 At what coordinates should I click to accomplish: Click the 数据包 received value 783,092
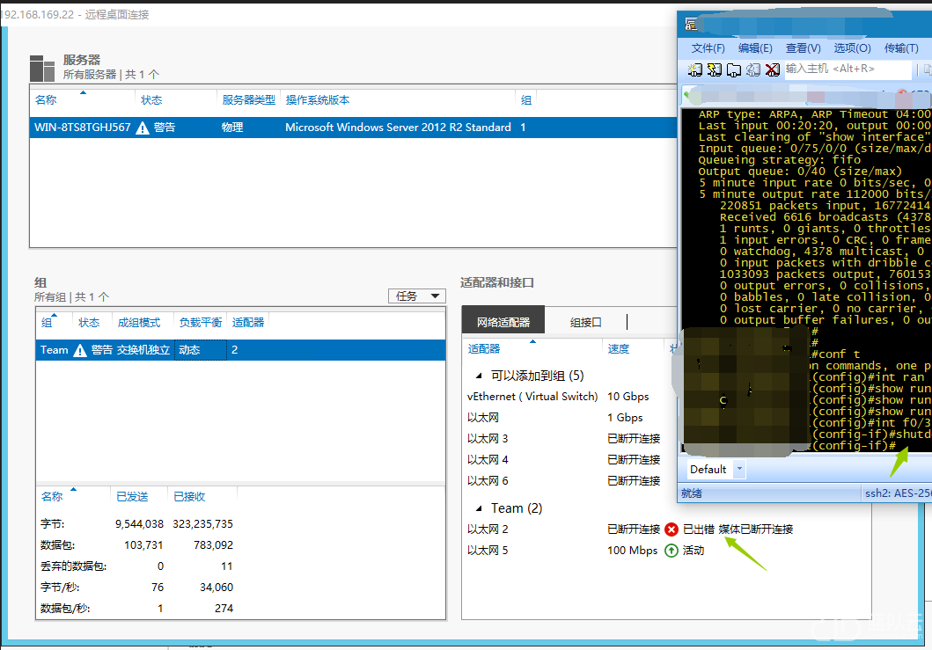[x=213, y=545]
